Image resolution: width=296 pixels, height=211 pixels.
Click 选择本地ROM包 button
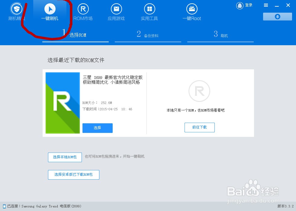pyautogui.click(x=65, y=157)
